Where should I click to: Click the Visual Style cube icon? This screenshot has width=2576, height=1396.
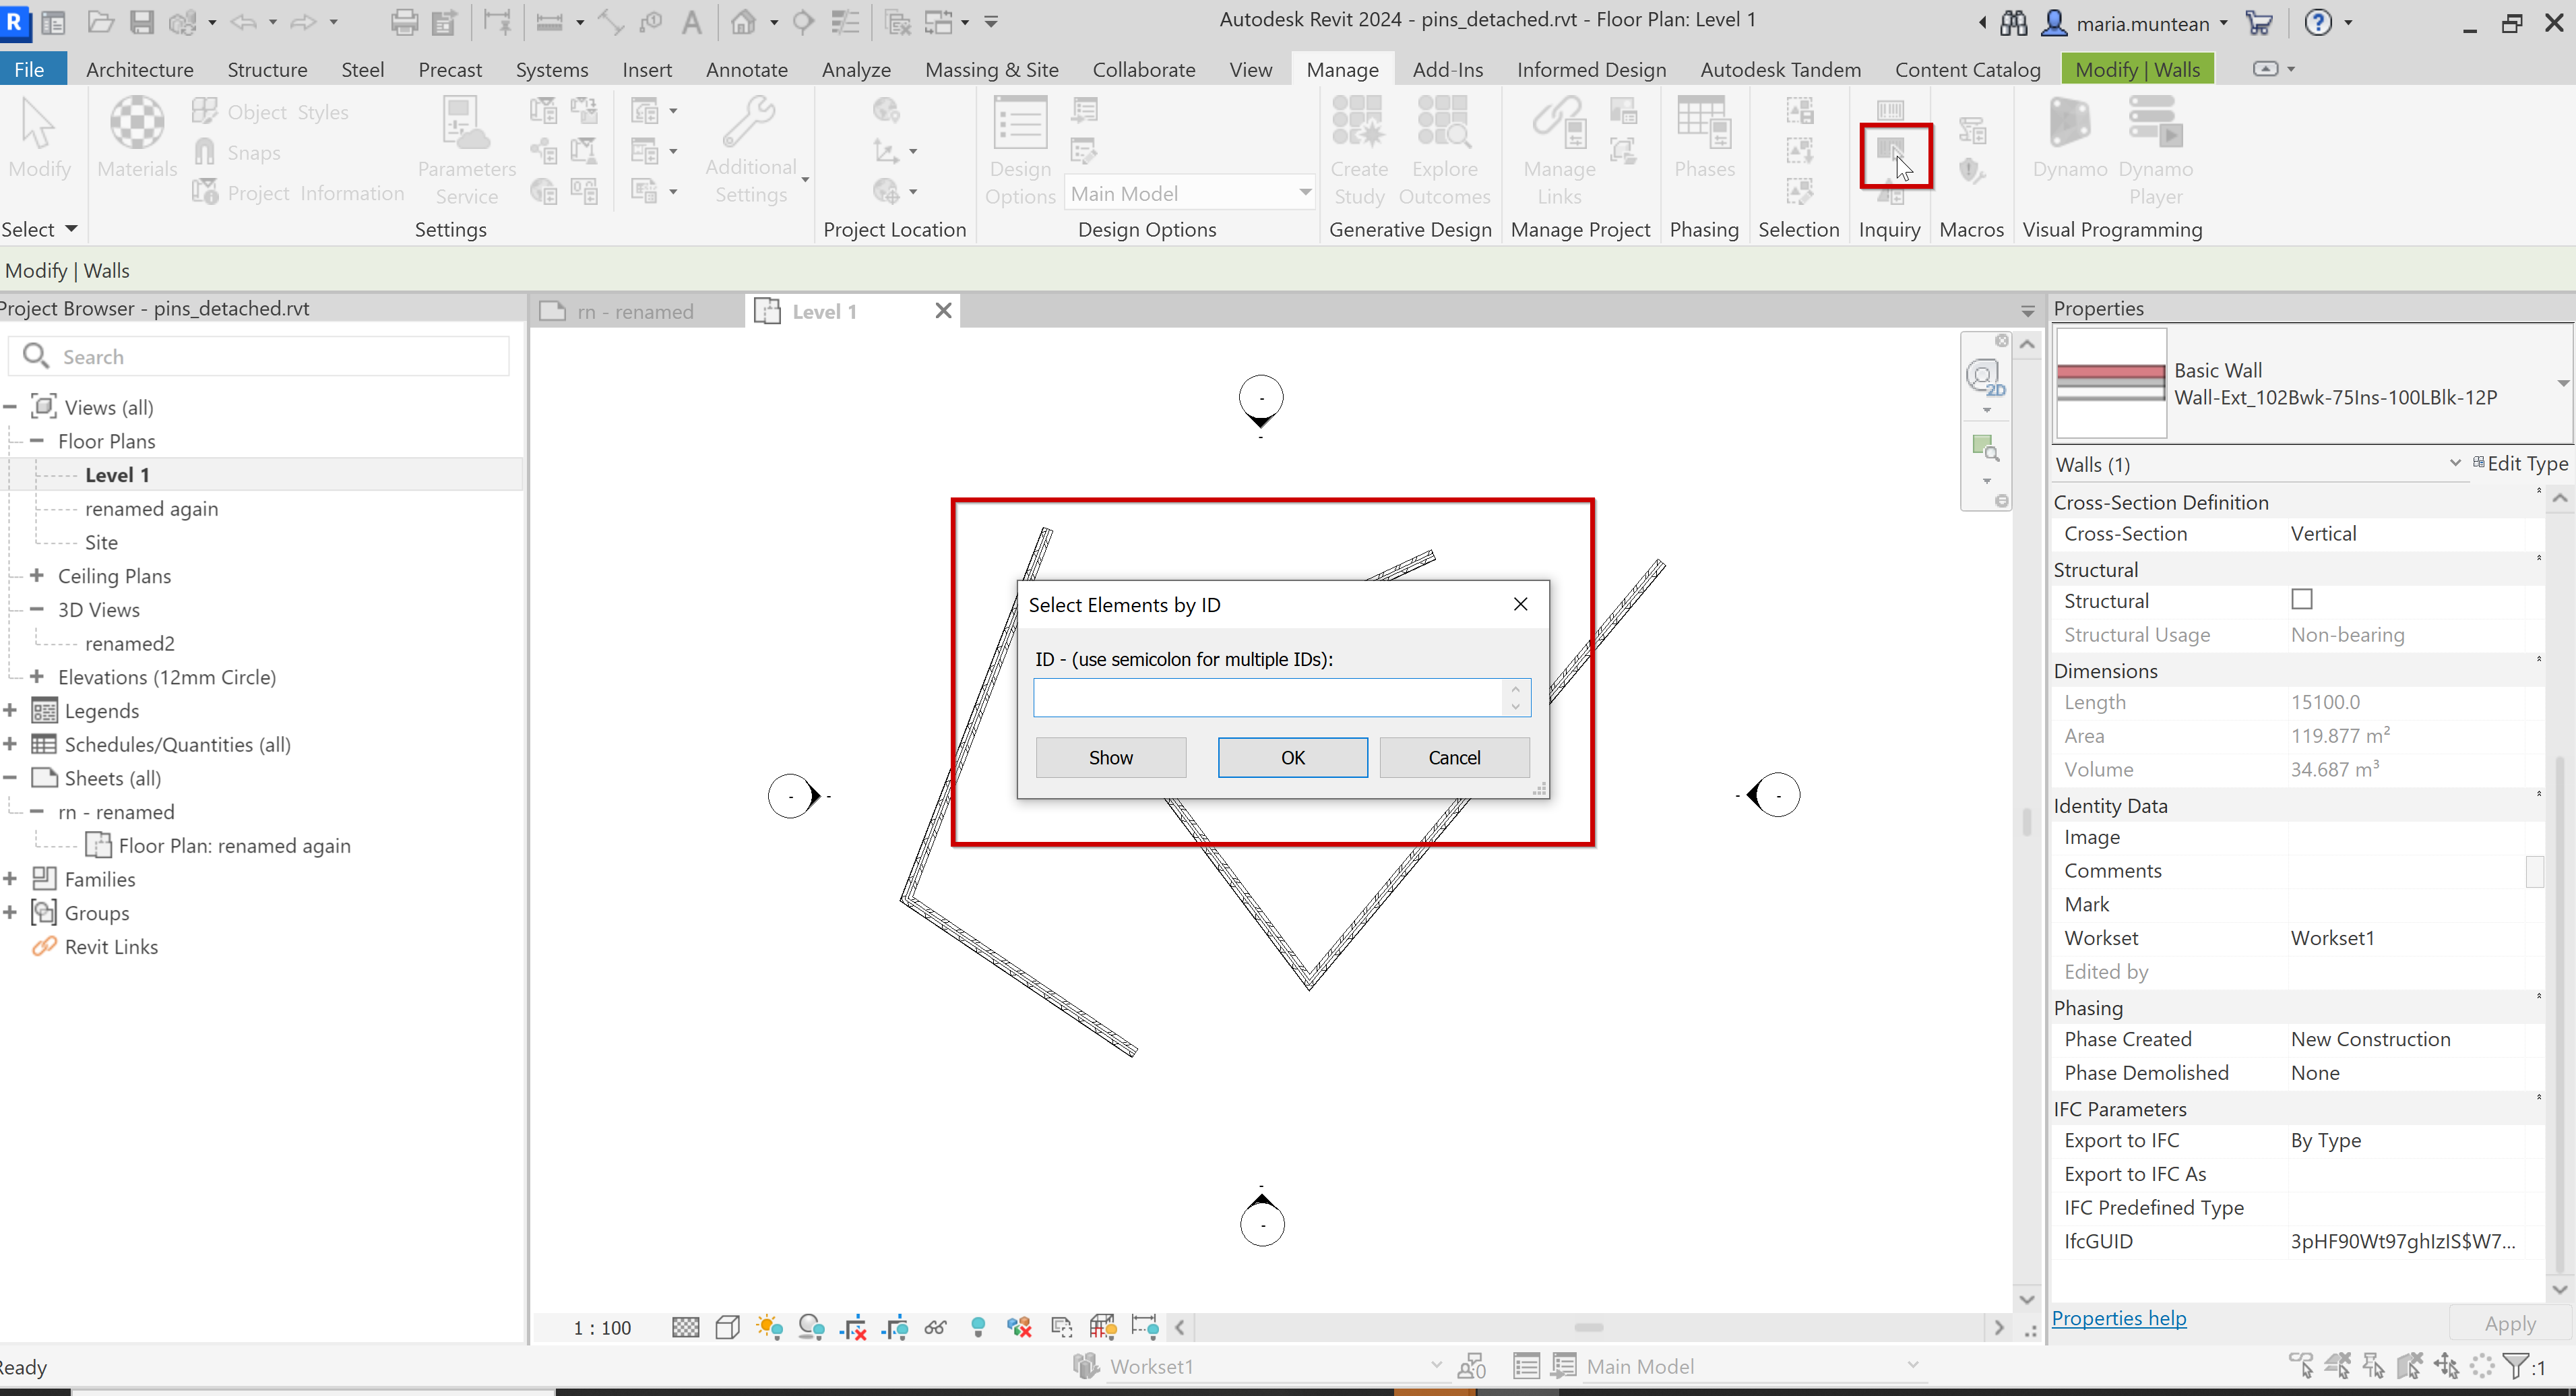(728, 1327)
